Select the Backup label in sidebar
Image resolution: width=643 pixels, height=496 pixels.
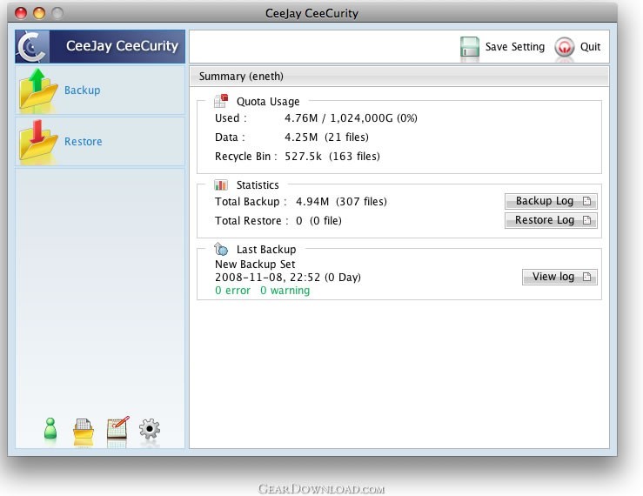(x=83, y=90)
